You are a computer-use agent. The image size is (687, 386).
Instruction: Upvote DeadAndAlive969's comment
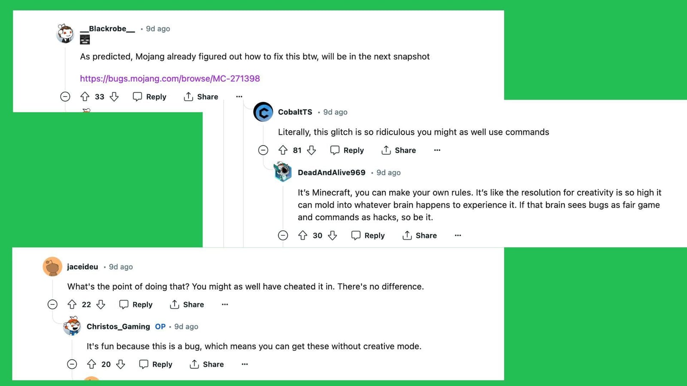[x=304, y=235]
